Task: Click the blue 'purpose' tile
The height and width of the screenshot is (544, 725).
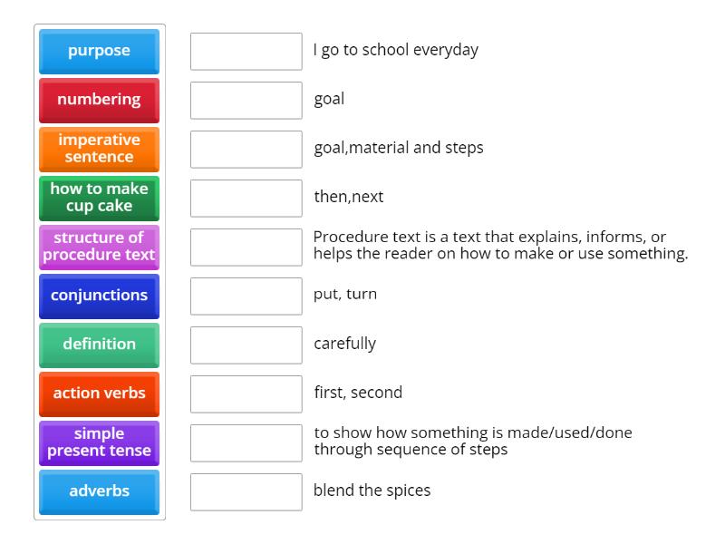Action: [x=99, y=51]
